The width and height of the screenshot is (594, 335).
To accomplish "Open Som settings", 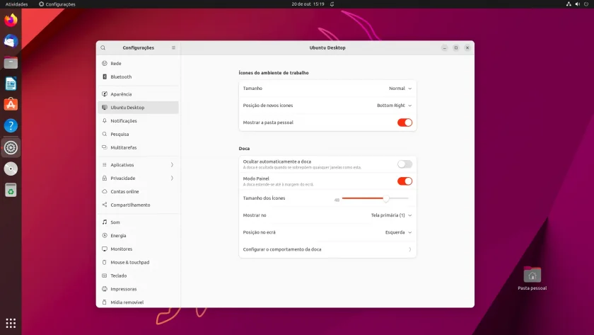I will coord(139,222).
